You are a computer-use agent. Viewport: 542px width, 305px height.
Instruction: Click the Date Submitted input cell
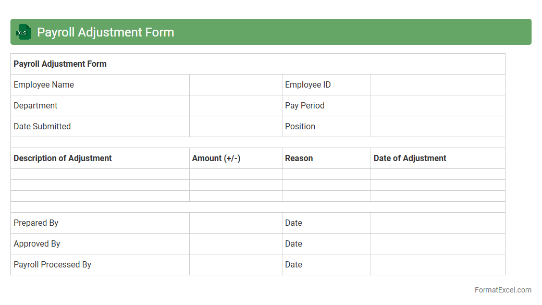236,127
